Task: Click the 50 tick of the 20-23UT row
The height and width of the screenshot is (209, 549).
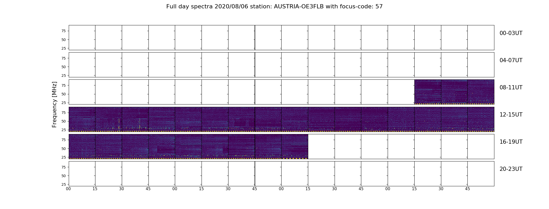Action: pyautogui.click(x=64, y=176)
